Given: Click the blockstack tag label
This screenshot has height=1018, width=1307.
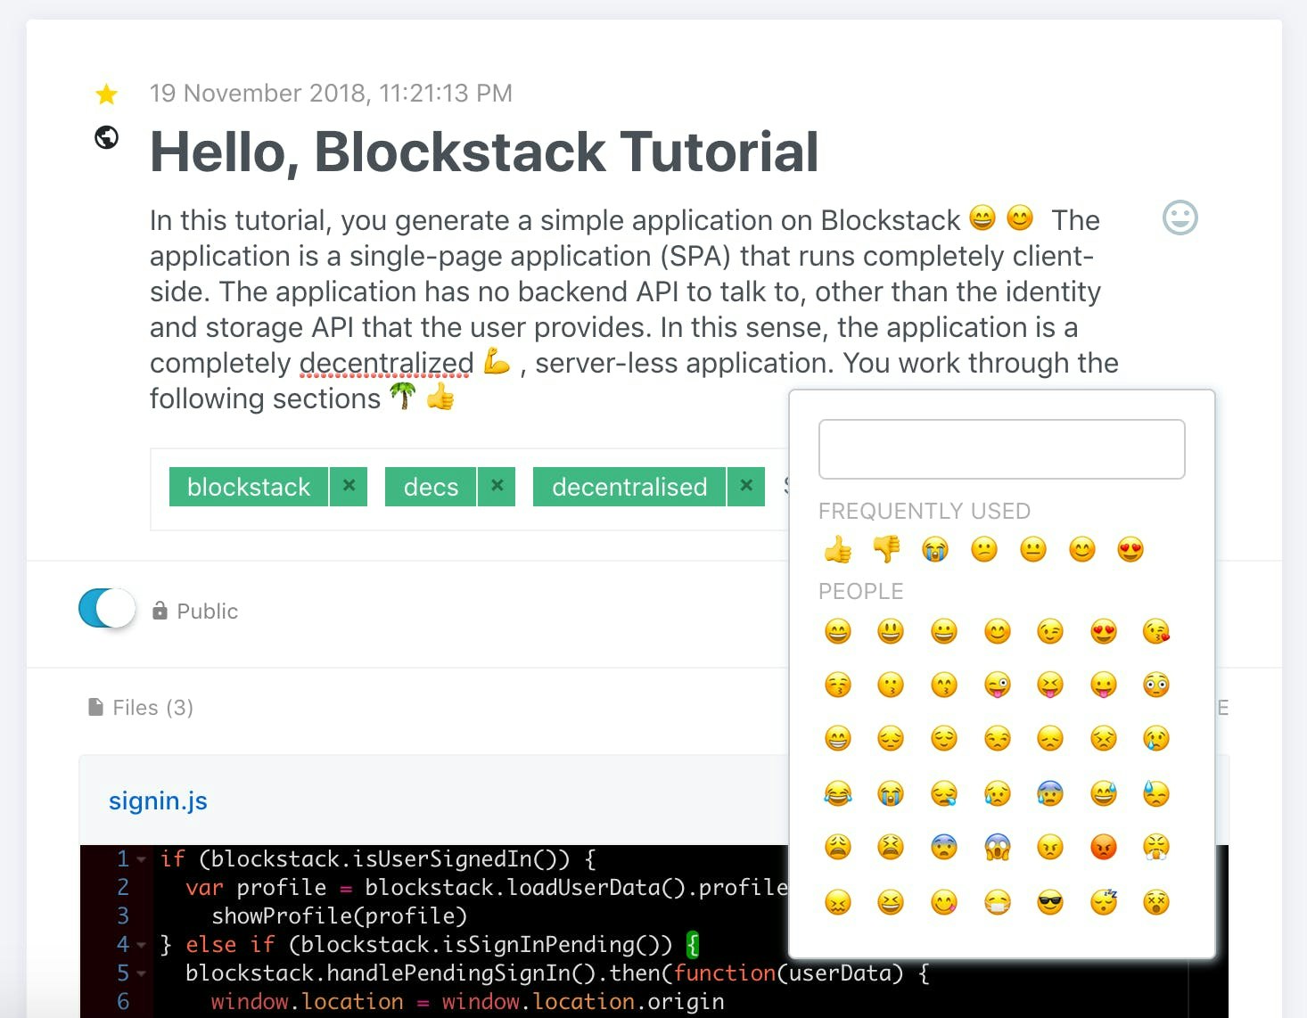Looking at the screenshot, I should pyautogui.click(x=249, y=487).
